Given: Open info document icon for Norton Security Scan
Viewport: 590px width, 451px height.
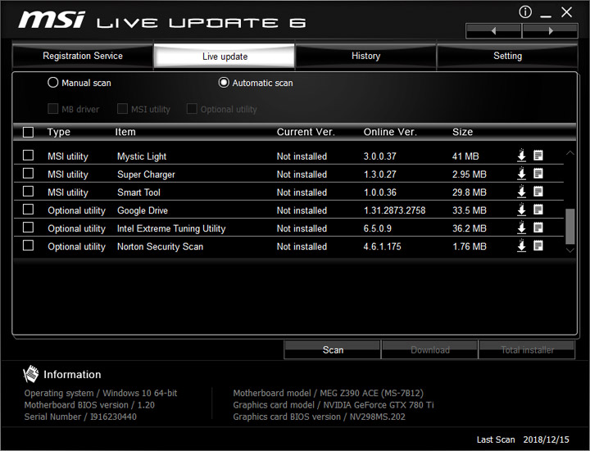Looking at the screenshot, I should coord(538,246).
